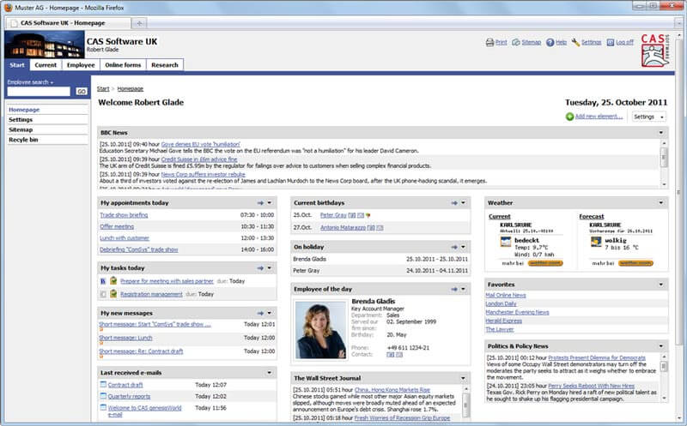Open the Last received e-mails dropdown arrow
Viewport: 687px width, 426px height.
[270, 373]
